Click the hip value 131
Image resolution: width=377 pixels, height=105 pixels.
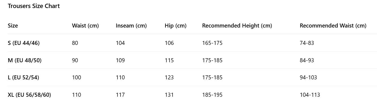click(169, 95)
